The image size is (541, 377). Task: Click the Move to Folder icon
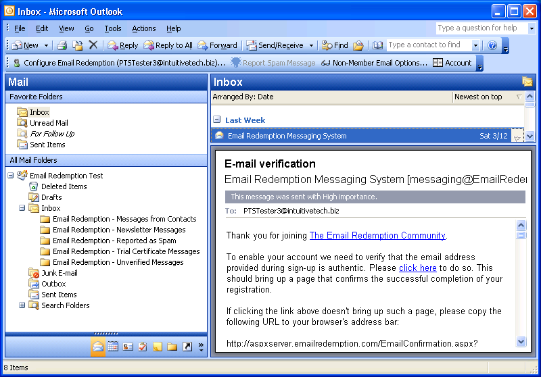(x=78, y=45)
